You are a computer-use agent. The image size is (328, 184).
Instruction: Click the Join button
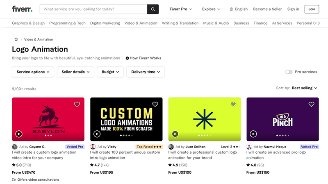coord(312,9)
